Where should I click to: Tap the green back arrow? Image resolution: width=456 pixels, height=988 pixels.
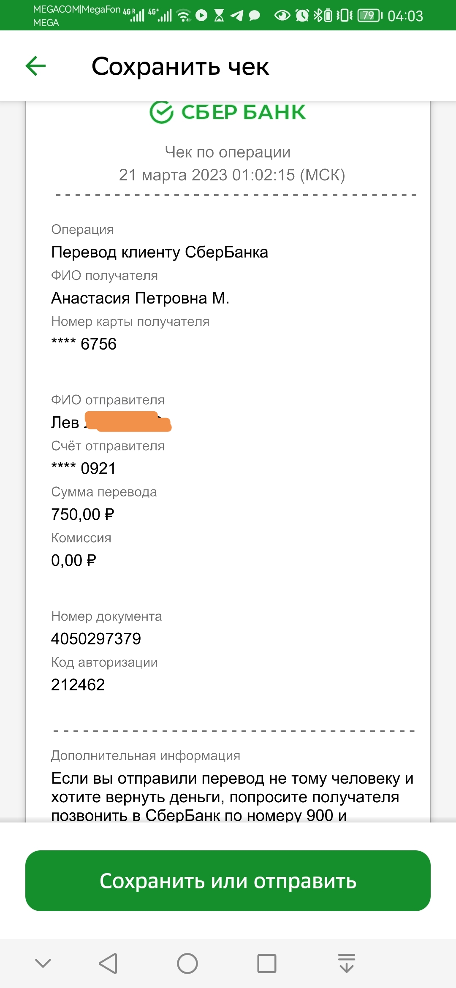35,66
